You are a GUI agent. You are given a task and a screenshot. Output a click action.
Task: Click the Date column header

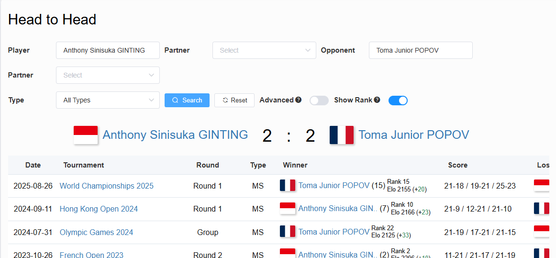click(33, 165)
